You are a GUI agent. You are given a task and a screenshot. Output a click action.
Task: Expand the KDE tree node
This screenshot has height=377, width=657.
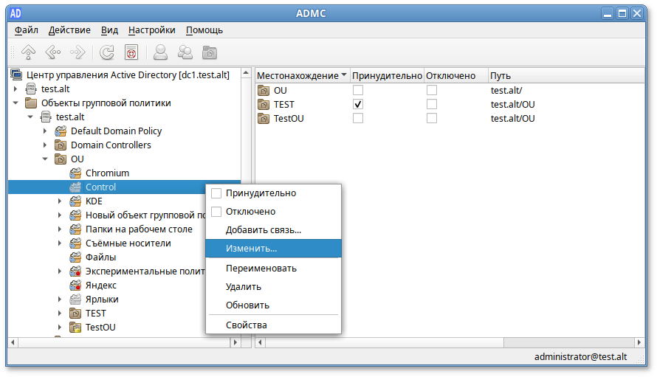[60, 201]
